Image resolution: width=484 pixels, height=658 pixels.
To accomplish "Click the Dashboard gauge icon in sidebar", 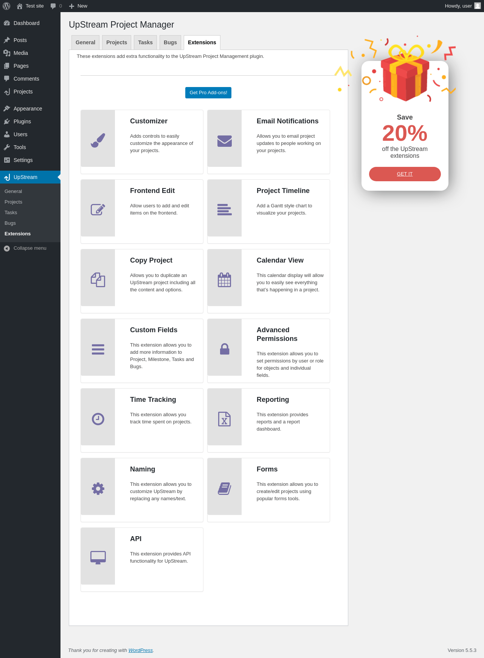I will [x=7, y=23].
